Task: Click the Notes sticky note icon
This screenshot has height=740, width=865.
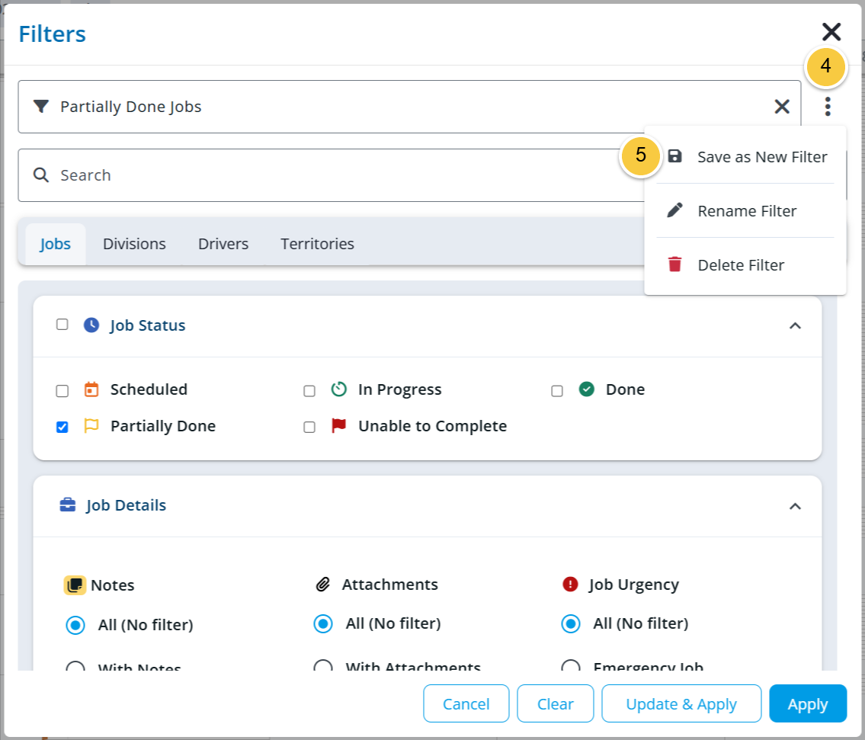Action: pos(75,585)
